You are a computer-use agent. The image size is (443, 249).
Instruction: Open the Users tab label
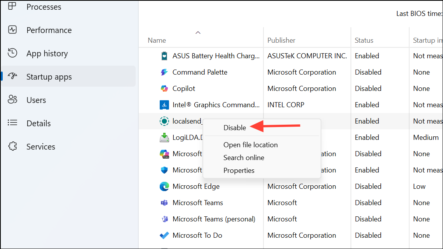(36, 100)
